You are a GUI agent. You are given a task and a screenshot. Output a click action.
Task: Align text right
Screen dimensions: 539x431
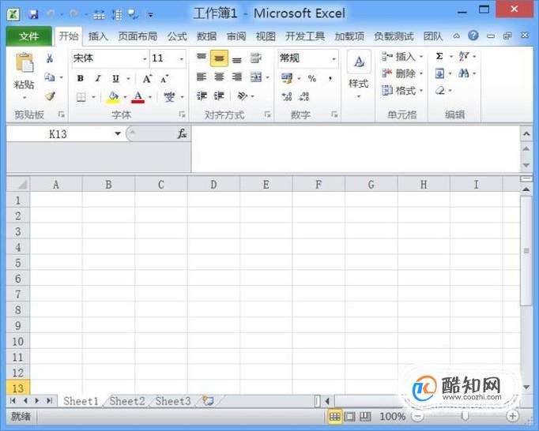[236, 77]
